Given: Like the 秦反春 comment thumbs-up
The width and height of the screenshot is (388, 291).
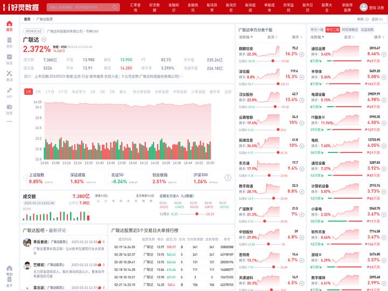Looking at the screenshot, I should (100, 242).
